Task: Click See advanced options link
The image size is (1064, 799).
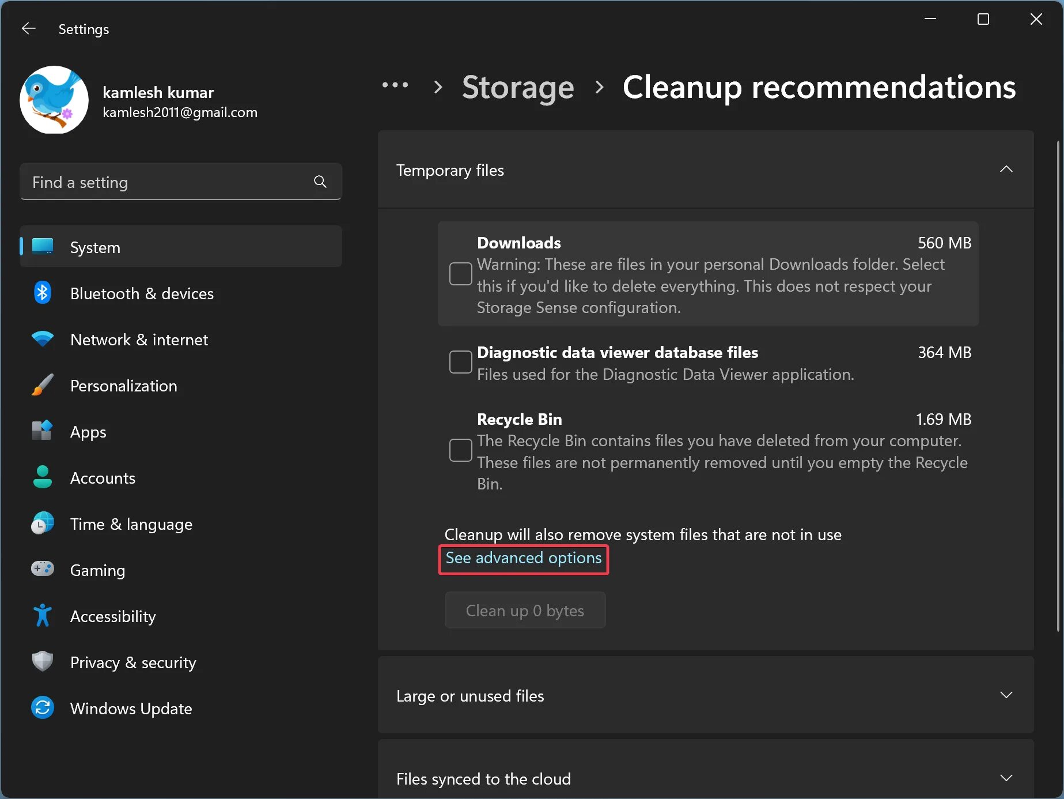Action: [x=523, y=558]
